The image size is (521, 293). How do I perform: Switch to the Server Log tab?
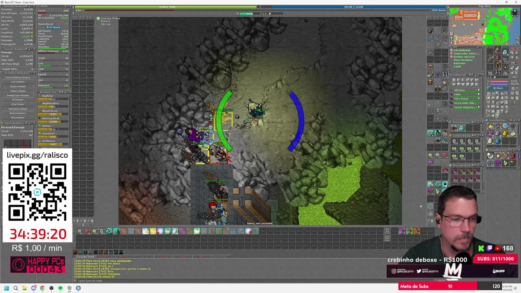coord(105,257)
